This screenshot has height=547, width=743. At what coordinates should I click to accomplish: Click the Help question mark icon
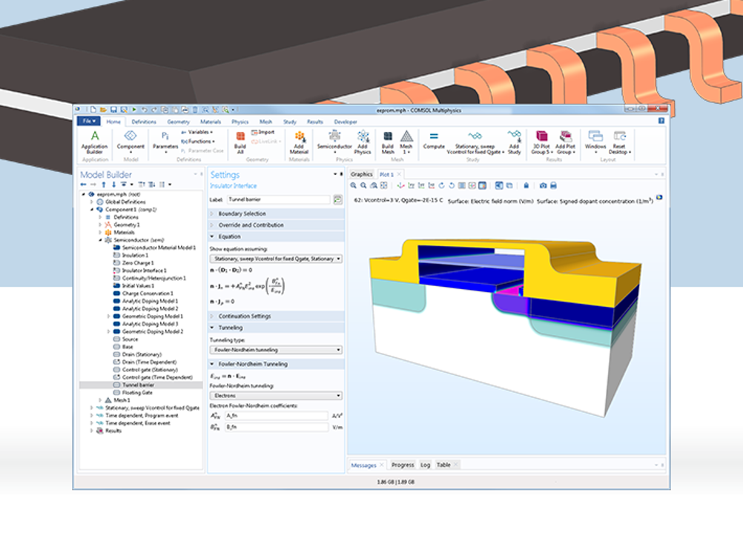(x=661, y=122)
